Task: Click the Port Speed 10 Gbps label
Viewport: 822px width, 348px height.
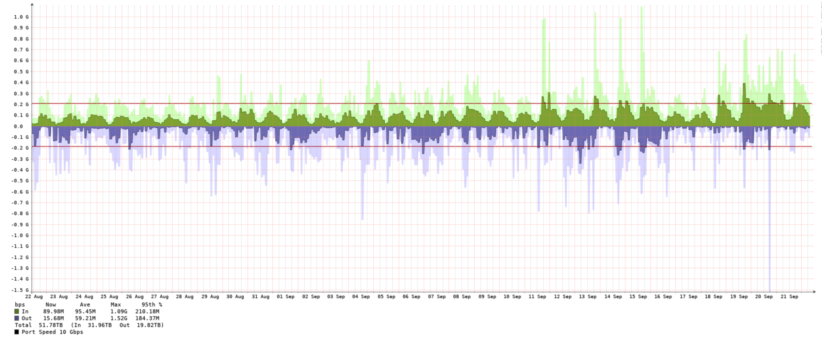Action: (52, 332)
